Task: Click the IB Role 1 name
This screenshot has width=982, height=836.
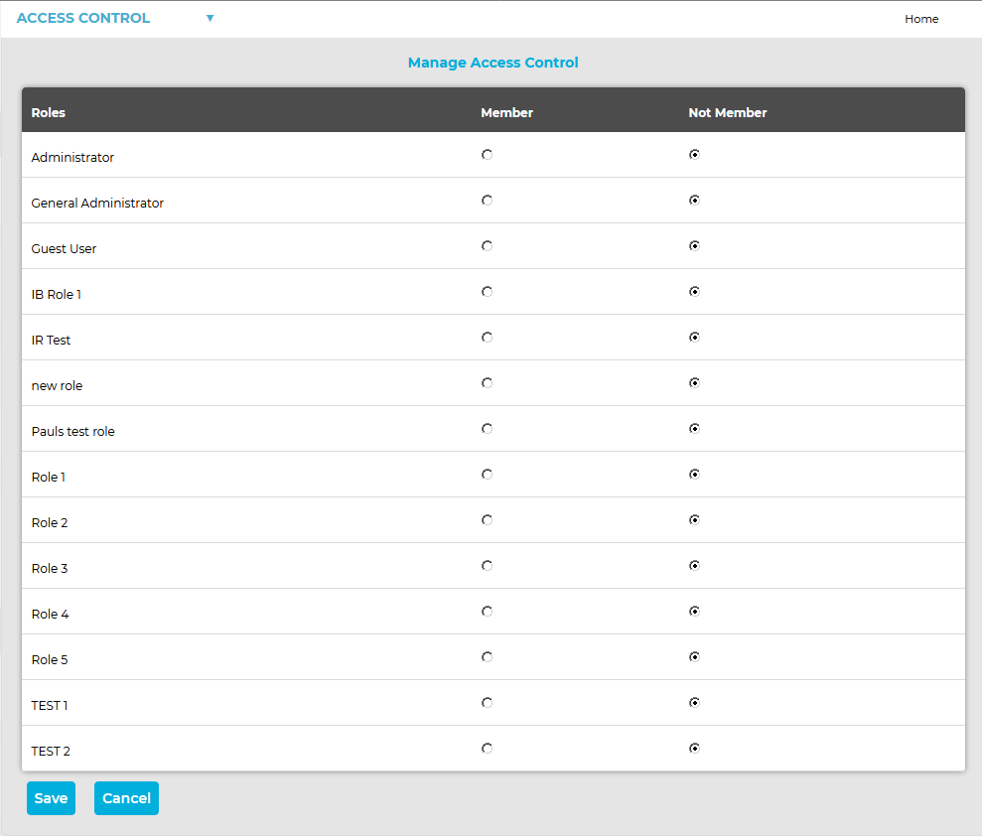Action: (x=57, y=294)
